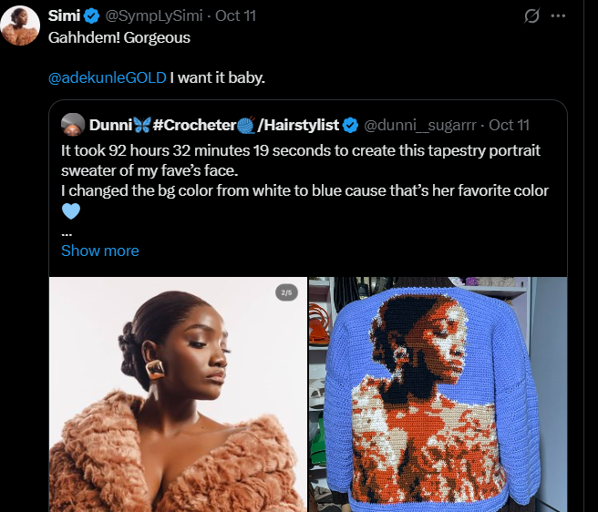Click the 2/5 image counter badge
The width and height of the screenshot is (598, 512).
(x=286, y=292)
